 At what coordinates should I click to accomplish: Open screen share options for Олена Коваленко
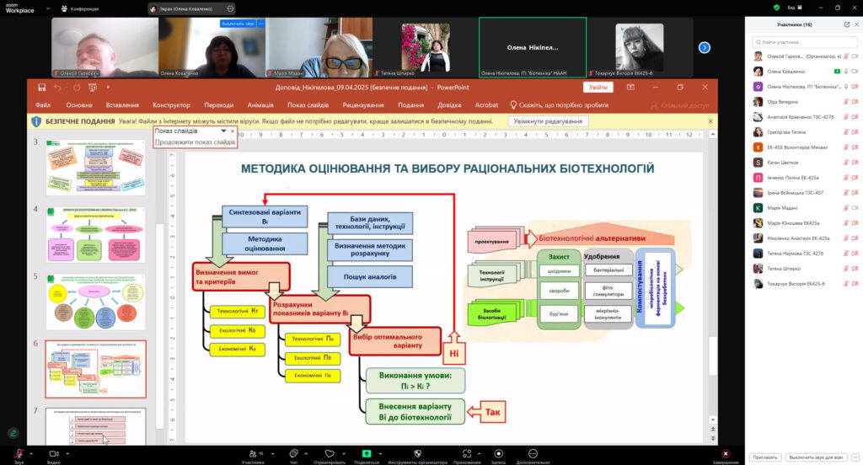click(x=230, y=8)
